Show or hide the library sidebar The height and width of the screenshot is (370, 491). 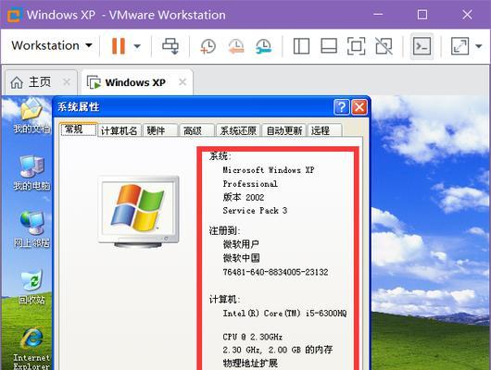click(301, 46)
